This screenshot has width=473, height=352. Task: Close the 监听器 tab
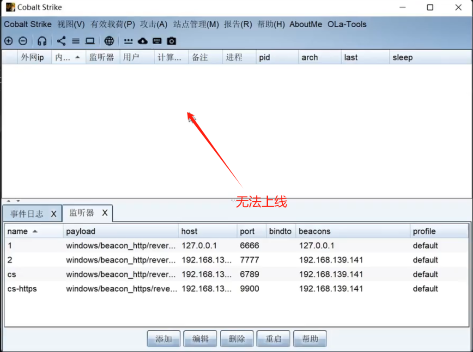105,213
